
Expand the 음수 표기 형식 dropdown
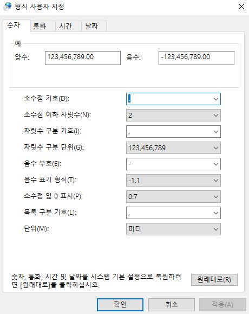(173, 180)
